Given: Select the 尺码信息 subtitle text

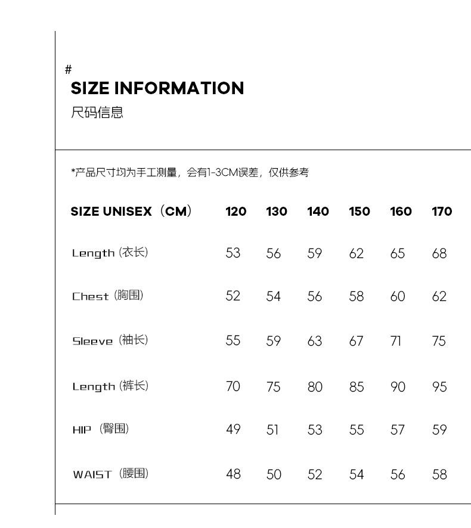Looking at the screenshot, I should pos(97,112).
